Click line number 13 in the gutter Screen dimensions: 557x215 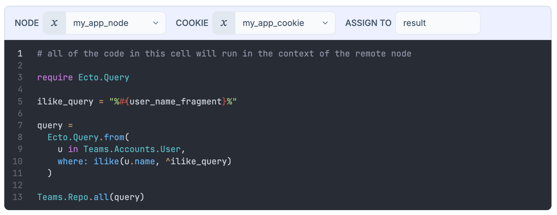click(18, 197)
